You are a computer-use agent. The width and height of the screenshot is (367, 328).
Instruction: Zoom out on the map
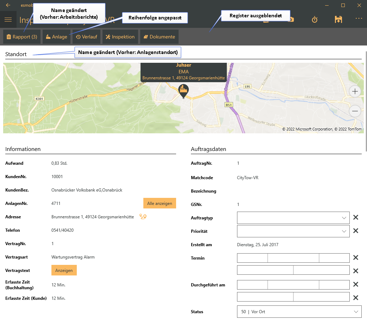click(355, 111)
